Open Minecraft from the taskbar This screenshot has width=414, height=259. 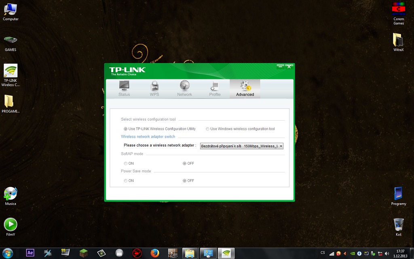tap(84, 253)
